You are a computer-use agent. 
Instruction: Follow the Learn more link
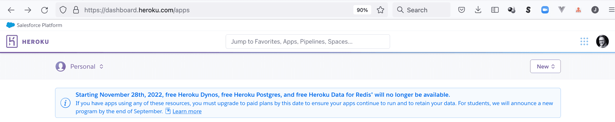pyautogui.click(x=187, y=111)
